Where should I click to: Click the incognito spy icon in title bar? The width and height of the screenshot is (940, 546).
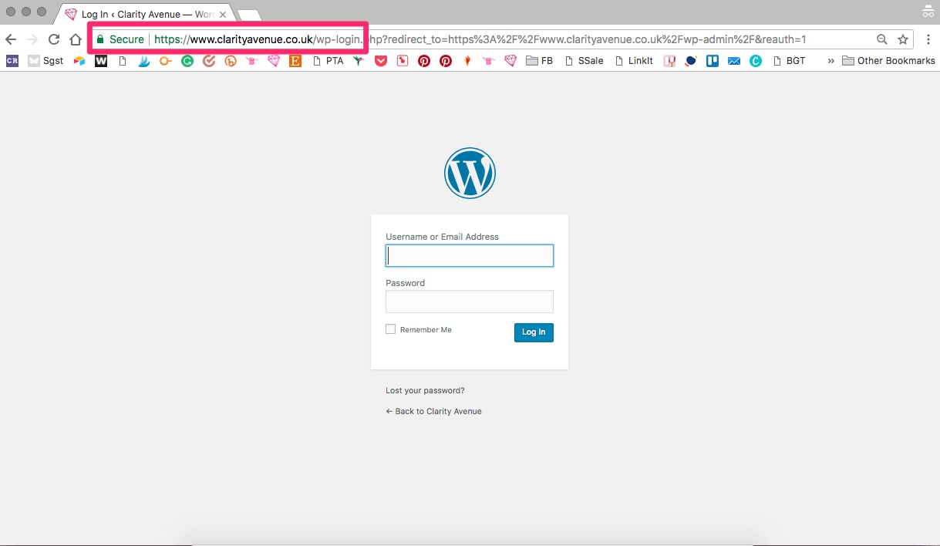tap(928, 12)
